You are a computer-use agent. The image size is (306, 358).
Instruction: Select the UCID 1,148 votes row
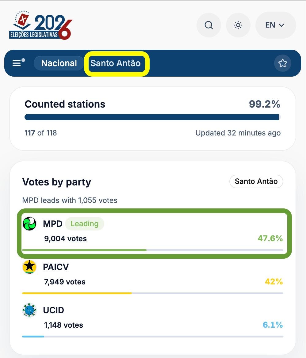153,320
